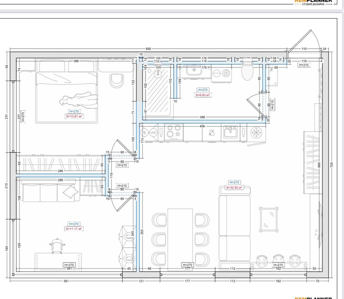Click the dimension 245 in the study

pos(132,234)
